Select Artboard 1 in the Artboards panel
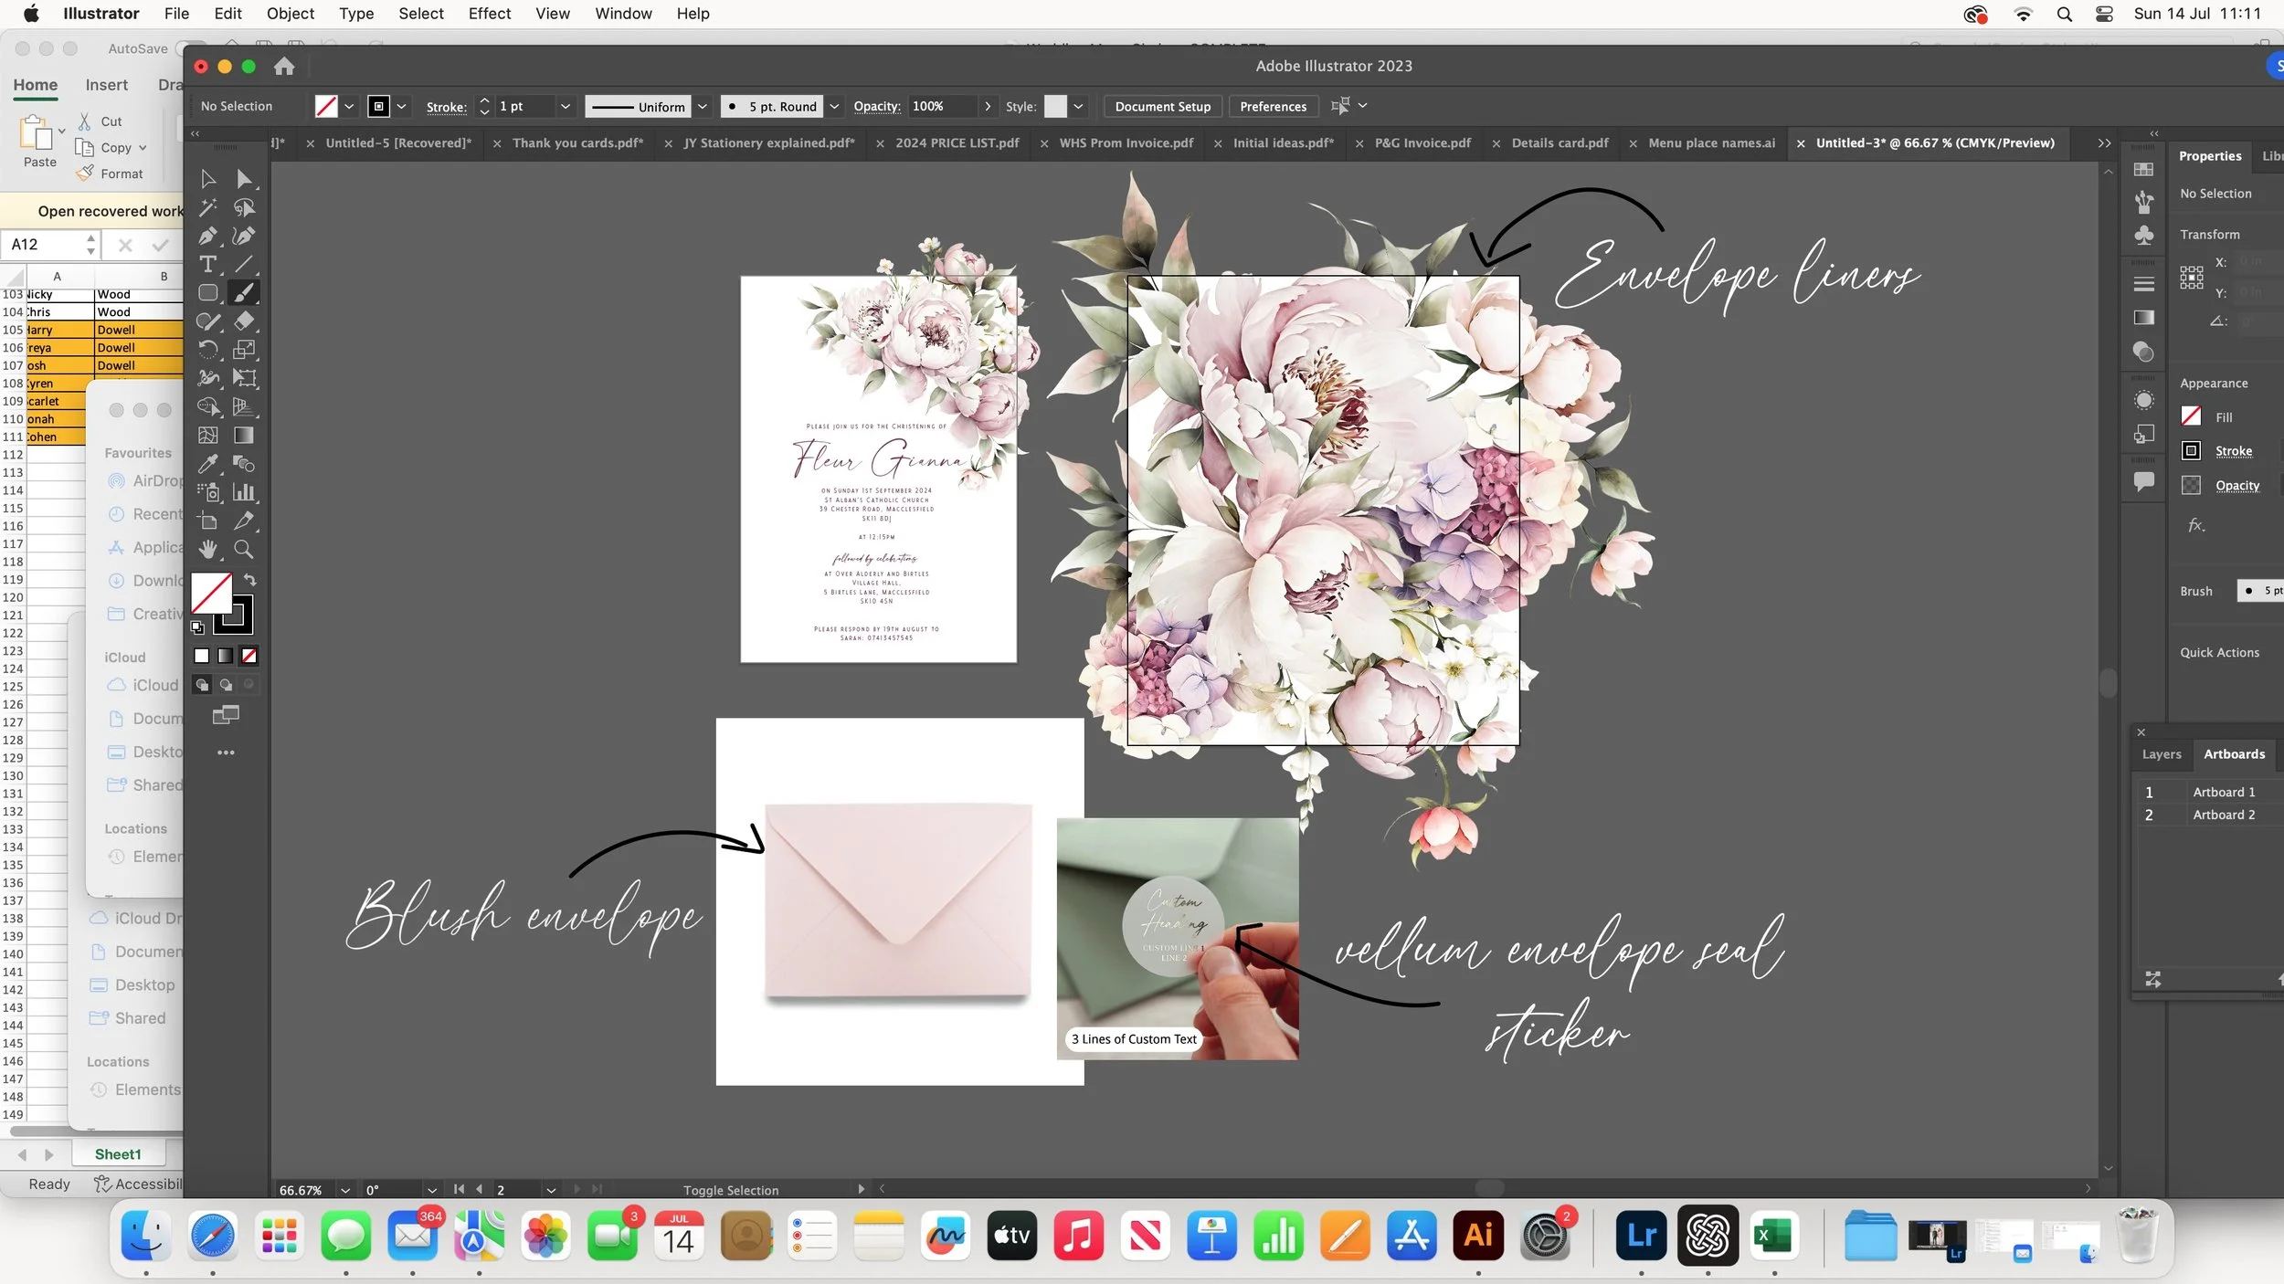The width and height of the screenshot is (2284, 1284). coord(2224,792)
